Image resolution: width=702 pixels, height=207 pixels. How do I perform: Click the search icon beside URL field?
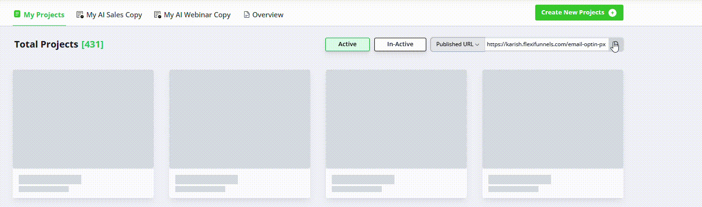coord(616,44)
